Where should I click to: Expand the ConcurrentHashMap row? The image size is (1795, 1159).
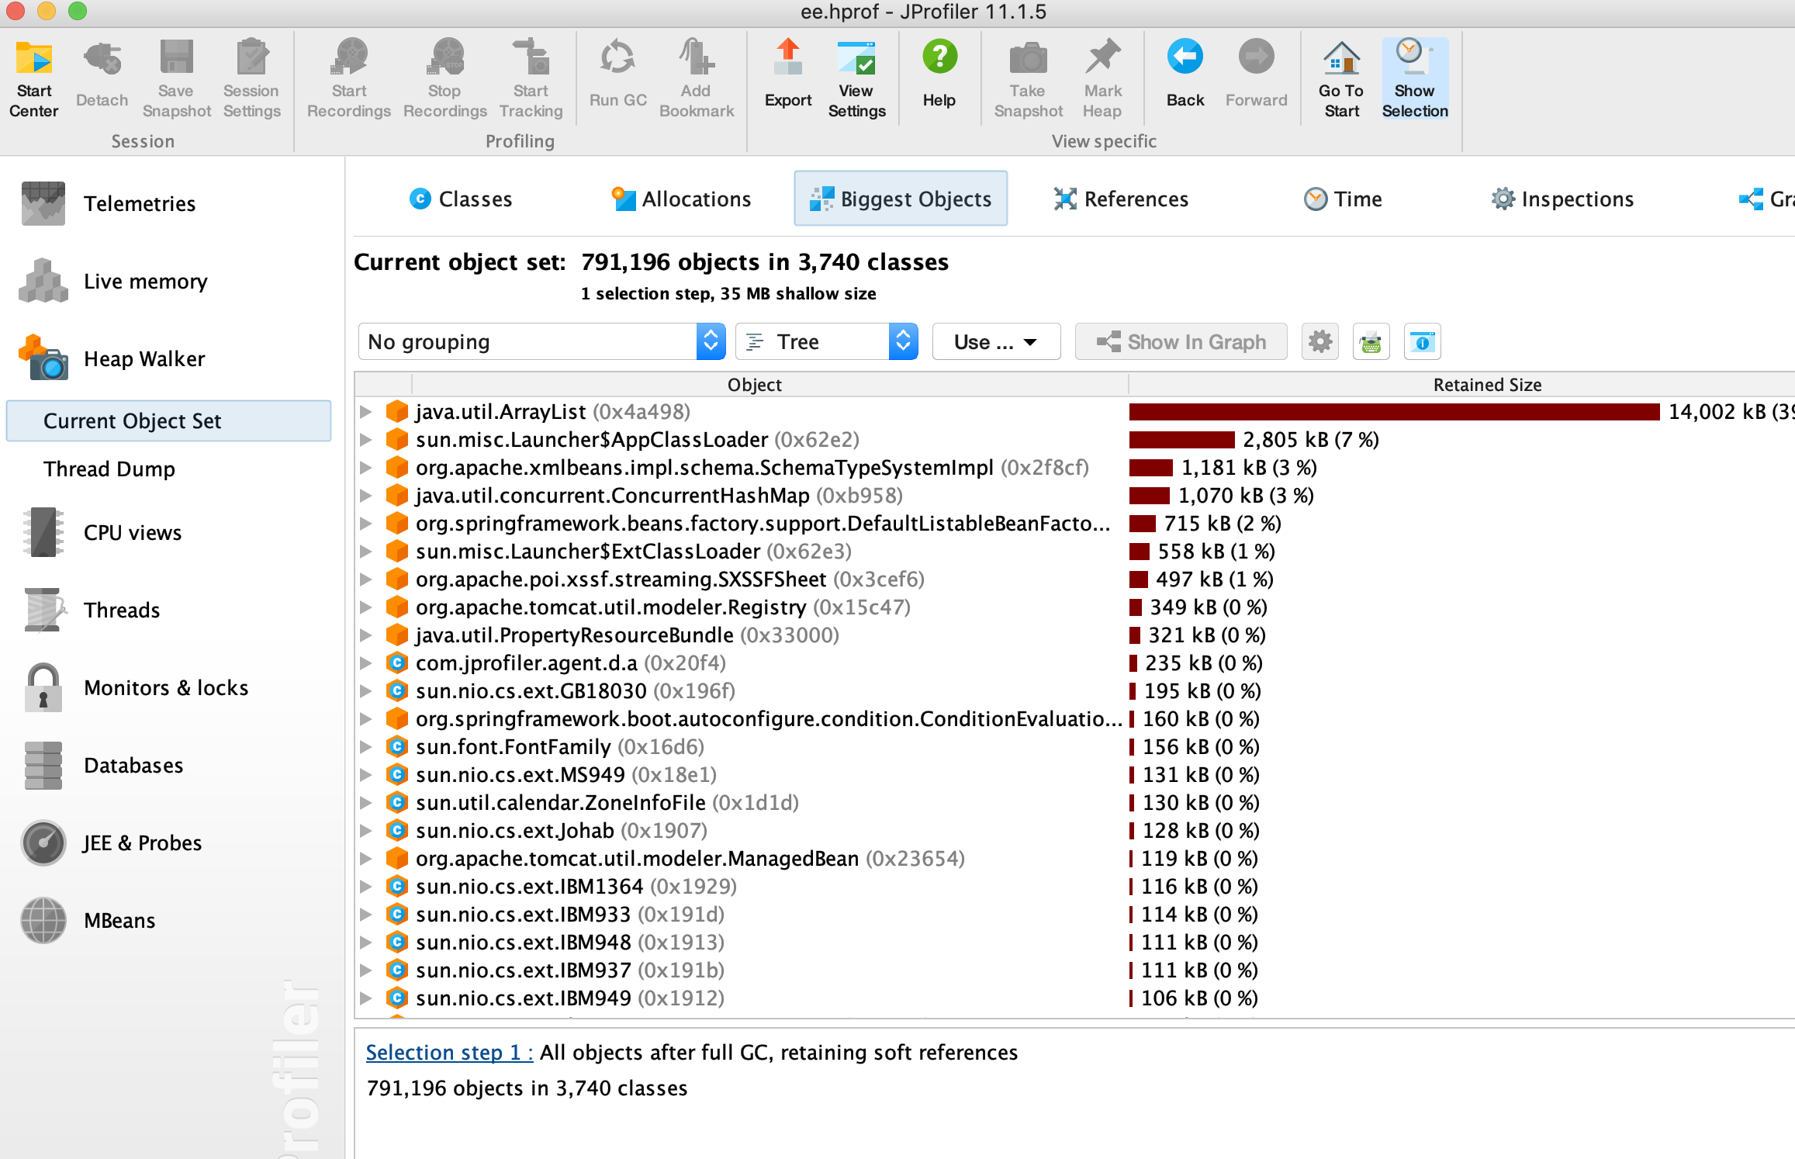click(x=365, y=495)
